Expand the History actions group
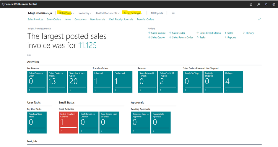 coord(248,33)
